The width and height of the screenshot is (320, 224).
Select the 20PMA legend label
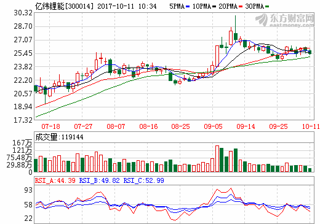click(x=228, y=7)
